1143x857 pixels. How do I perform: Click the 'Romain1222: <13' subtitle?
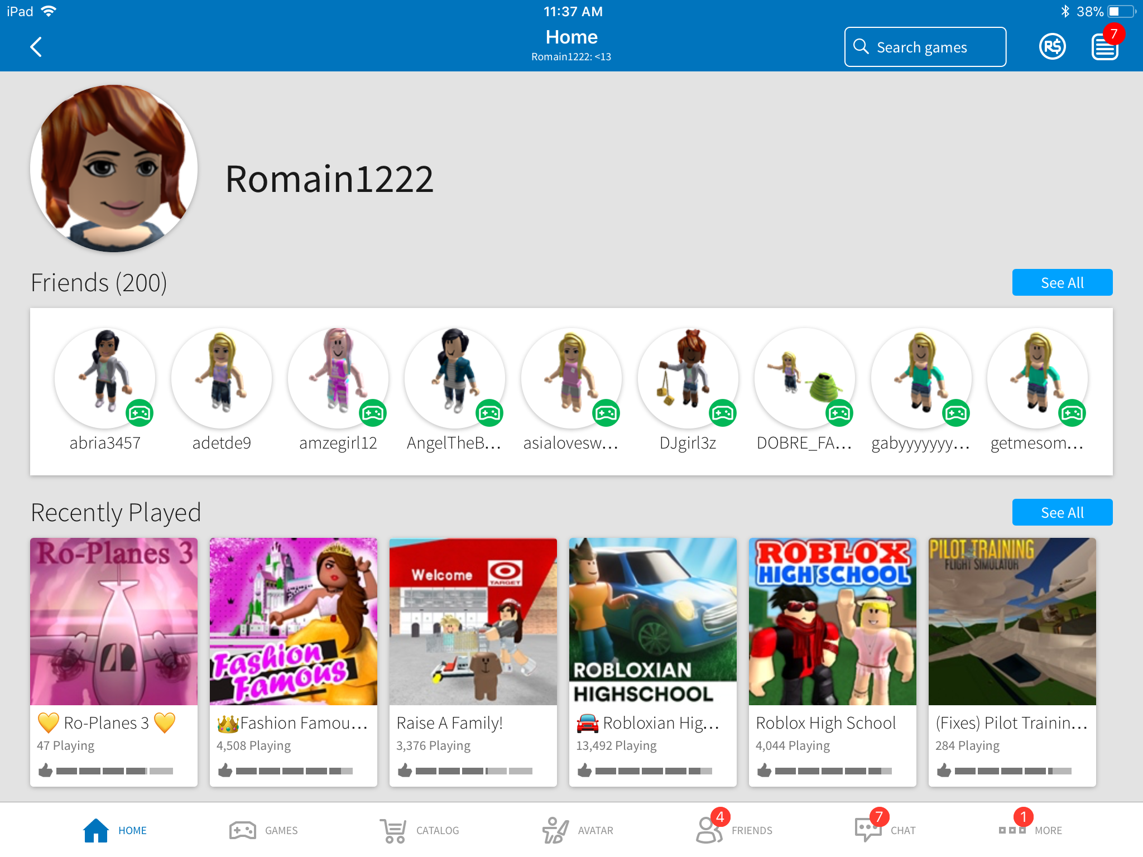tap(571, 57)
